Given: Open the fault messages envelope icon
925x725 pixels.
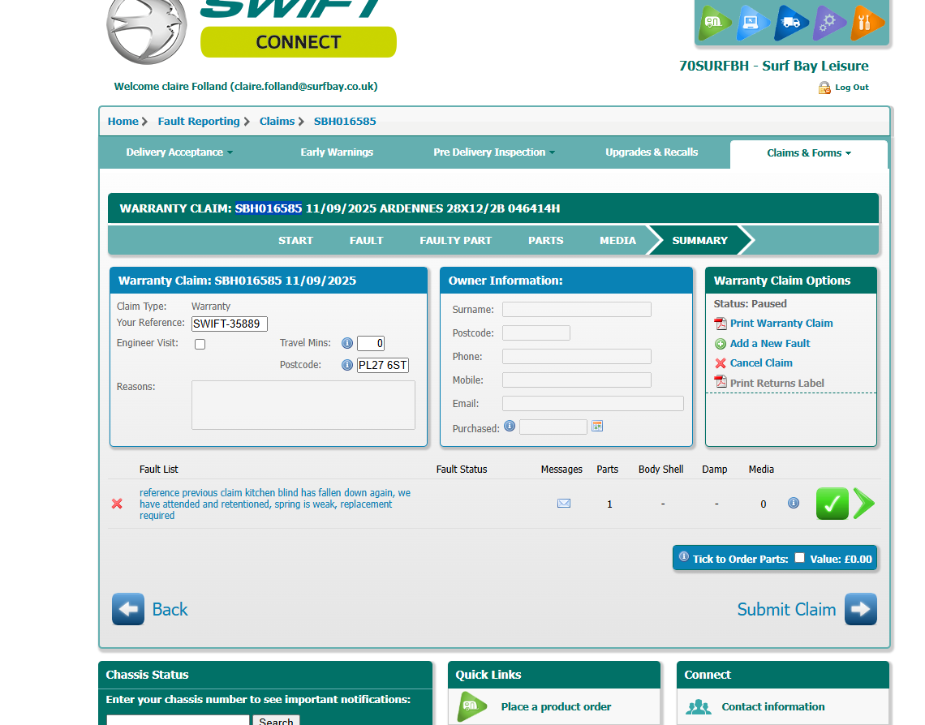Looking at the screenshot, I should 564,504.
